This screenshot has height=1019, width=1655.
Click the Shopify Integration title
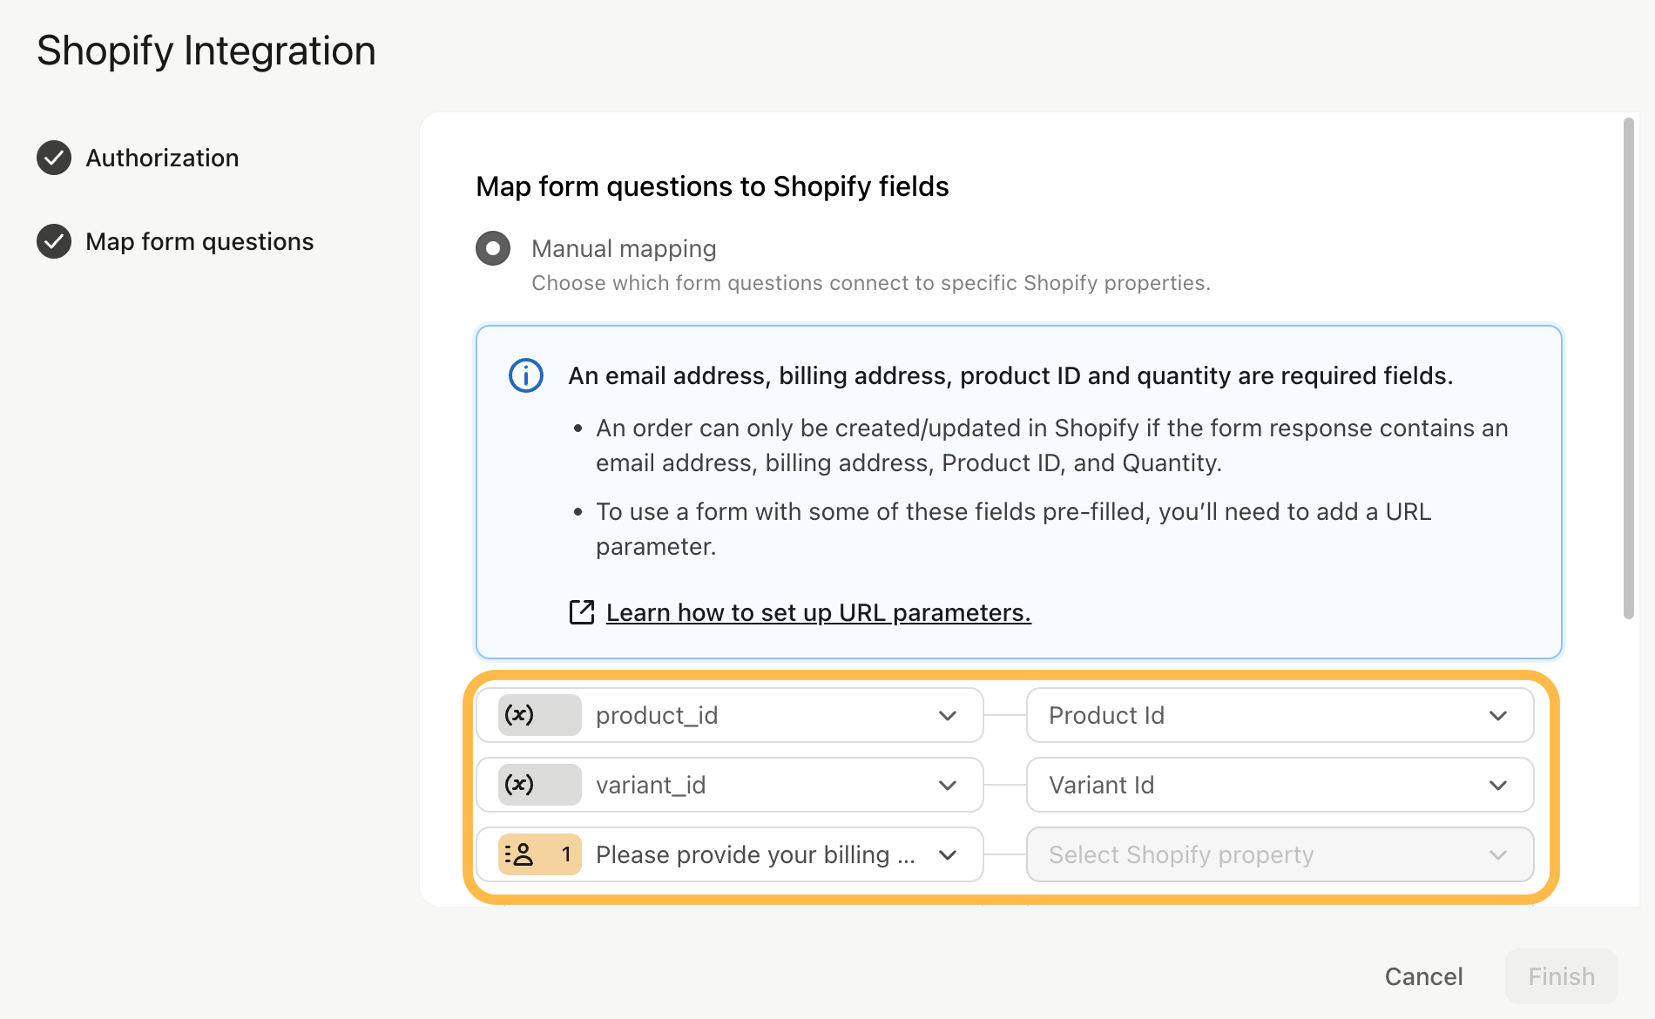206,51
